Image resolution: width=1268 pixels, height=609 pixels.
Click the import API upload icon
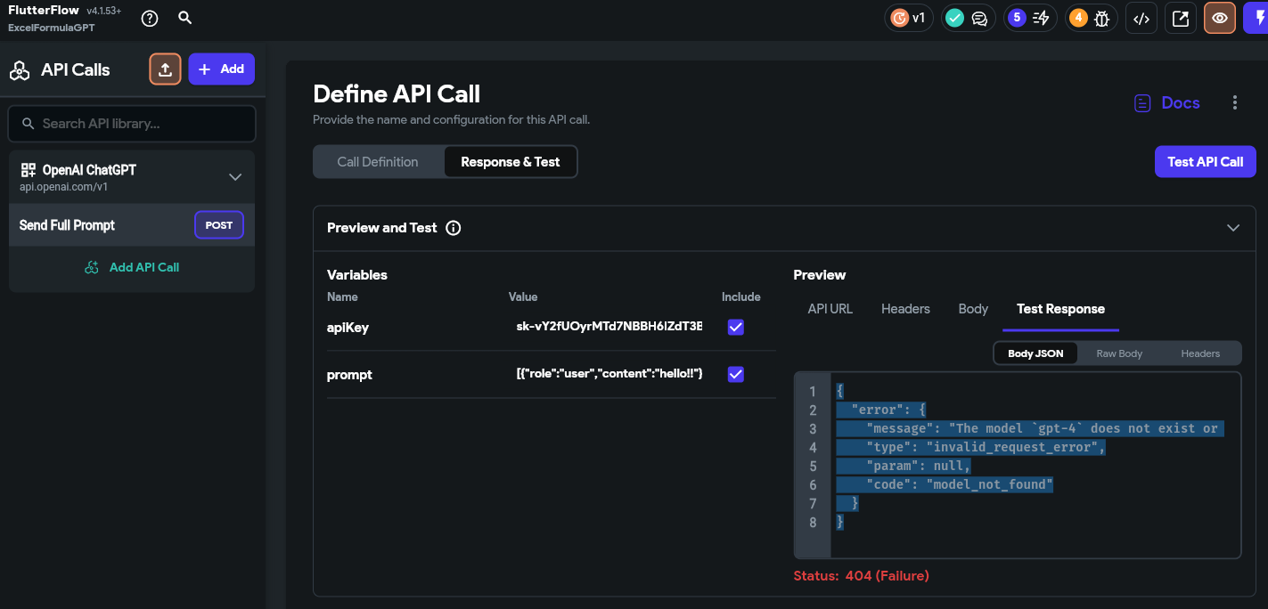(x=165, y=69)
